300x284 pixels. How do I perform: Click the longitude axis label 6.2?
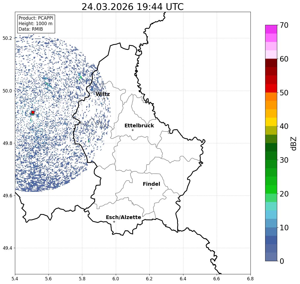click(x=149, y=279)
